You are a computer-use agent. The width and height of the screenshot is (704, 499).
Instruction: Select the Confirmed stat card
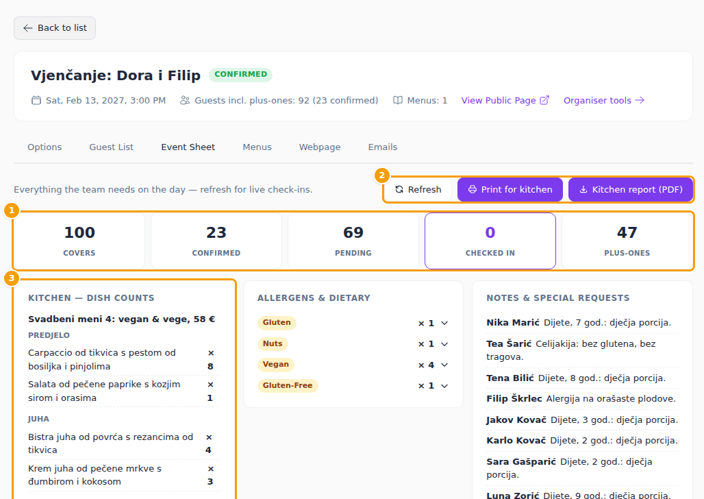[216, 241]
